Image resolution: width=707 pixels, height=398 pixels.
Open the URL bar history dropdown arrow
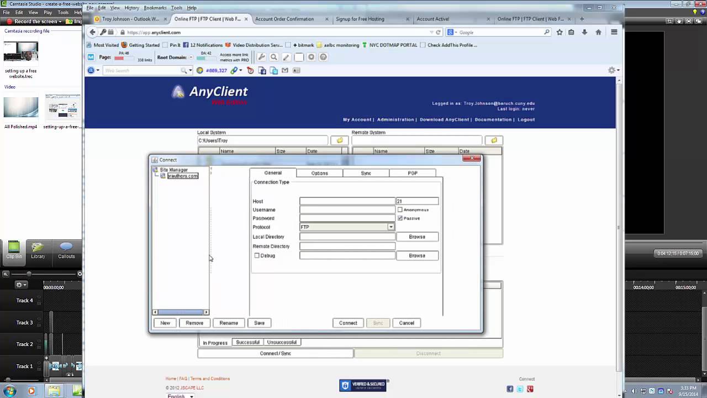(431, 32)
